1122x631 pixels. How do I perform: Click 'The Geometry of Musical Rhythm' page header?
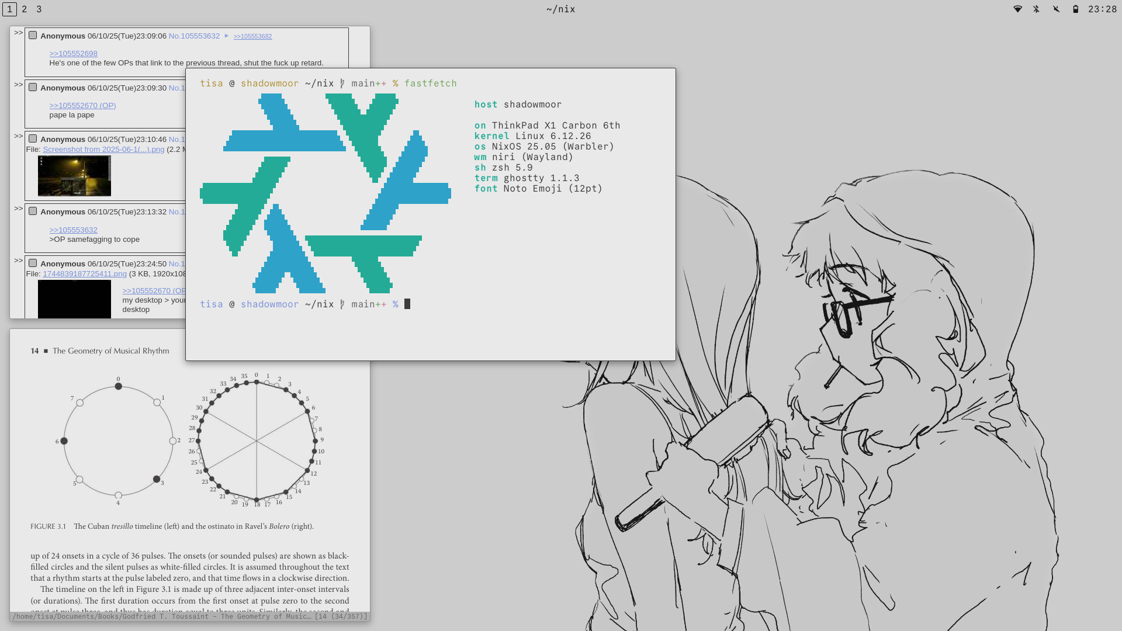point(111,351)
